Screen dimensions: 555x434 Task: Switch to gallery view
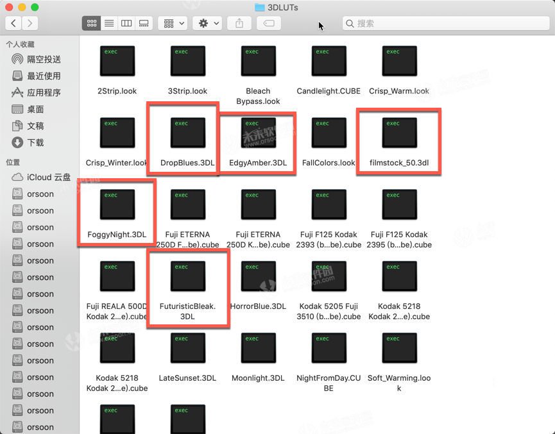(x=144, y=23)
